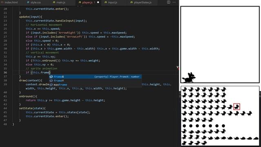Click the property icon beside maxFrame suggestion
This screenshot has width=261, height=147.
(x=51, y=85)
